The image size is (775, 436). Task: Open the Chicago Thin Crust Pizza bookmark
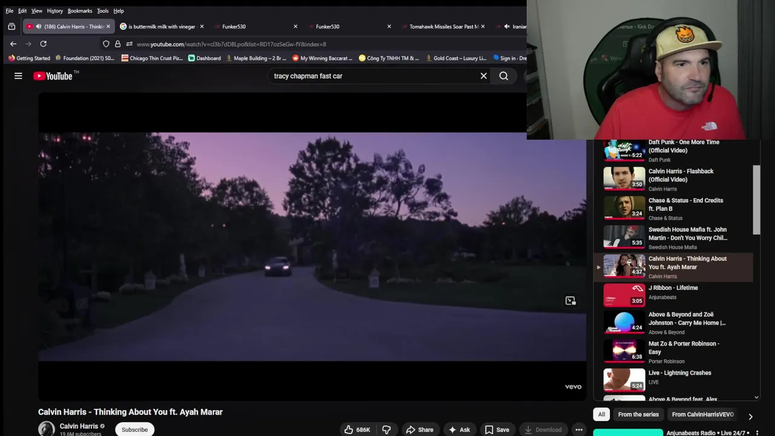pyautogui.click(x=152, y=58)
